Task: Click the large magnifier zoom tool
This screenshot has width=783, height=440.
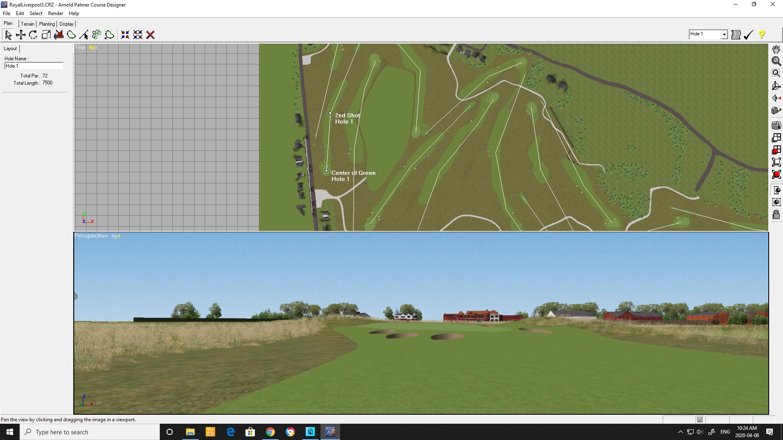Action: click(776, 61)
